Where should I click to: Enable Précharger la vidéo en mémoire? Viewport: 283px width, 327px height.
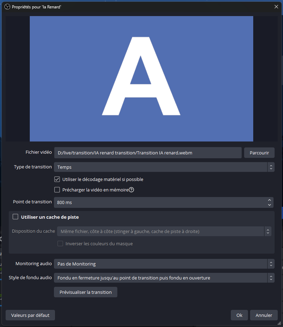(57, 190)
